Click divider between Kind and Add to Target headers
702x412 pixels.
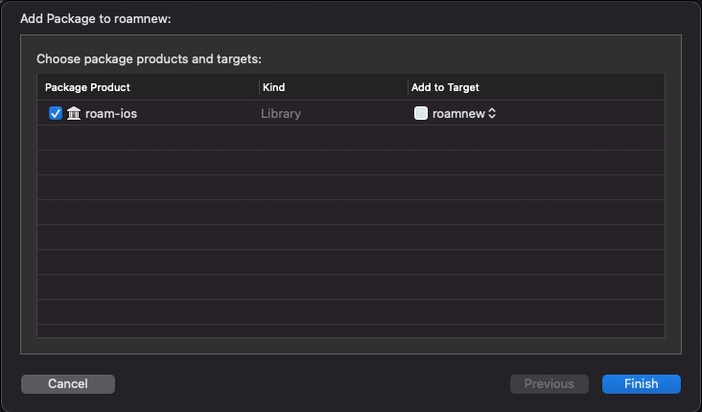click(x=408, y=87)
